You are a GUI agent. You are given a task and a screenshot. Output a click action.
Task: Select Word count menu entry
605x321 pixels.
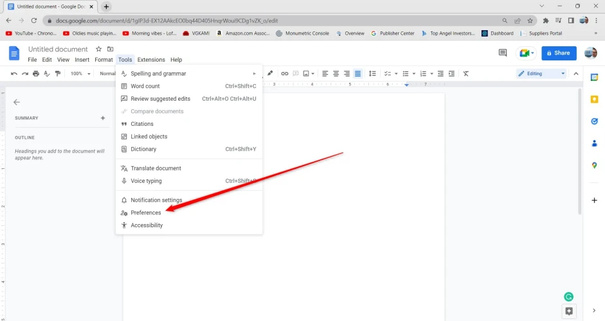[x=145, y=86]
